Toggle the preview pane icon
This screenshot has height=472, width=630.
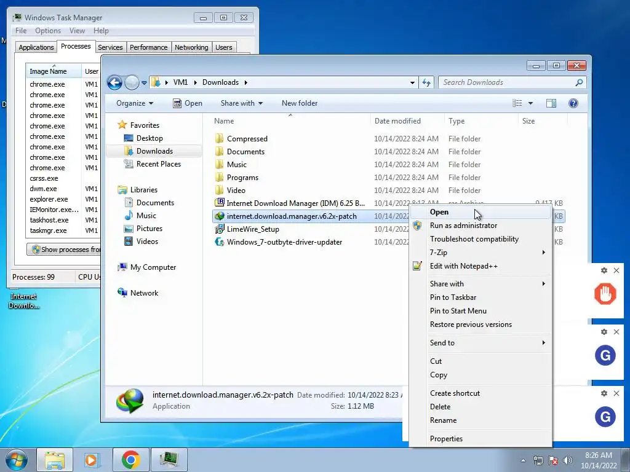551,103
